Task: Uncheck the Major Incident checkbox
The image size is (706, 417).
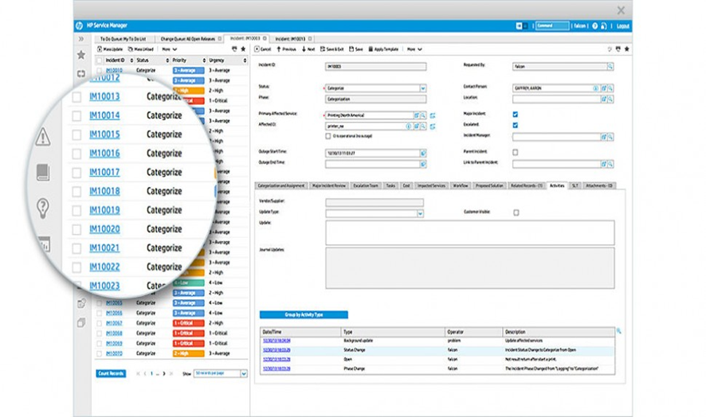Action: tap(515, 115)
